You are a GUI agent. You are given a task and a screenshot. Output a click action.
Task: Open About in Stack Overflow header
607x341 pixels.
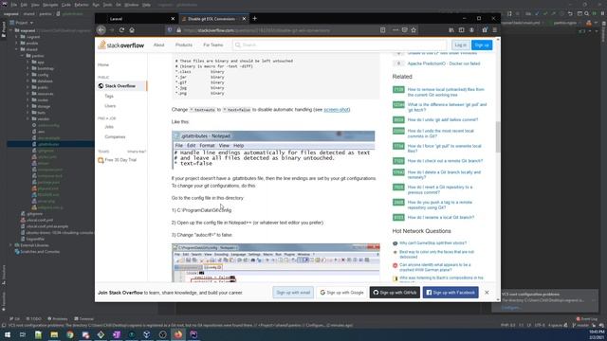point(158,45)
